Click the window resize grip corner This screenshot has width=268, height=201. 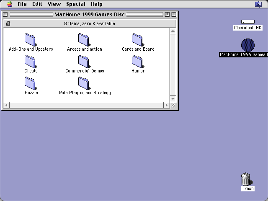(x=173, y=106)
